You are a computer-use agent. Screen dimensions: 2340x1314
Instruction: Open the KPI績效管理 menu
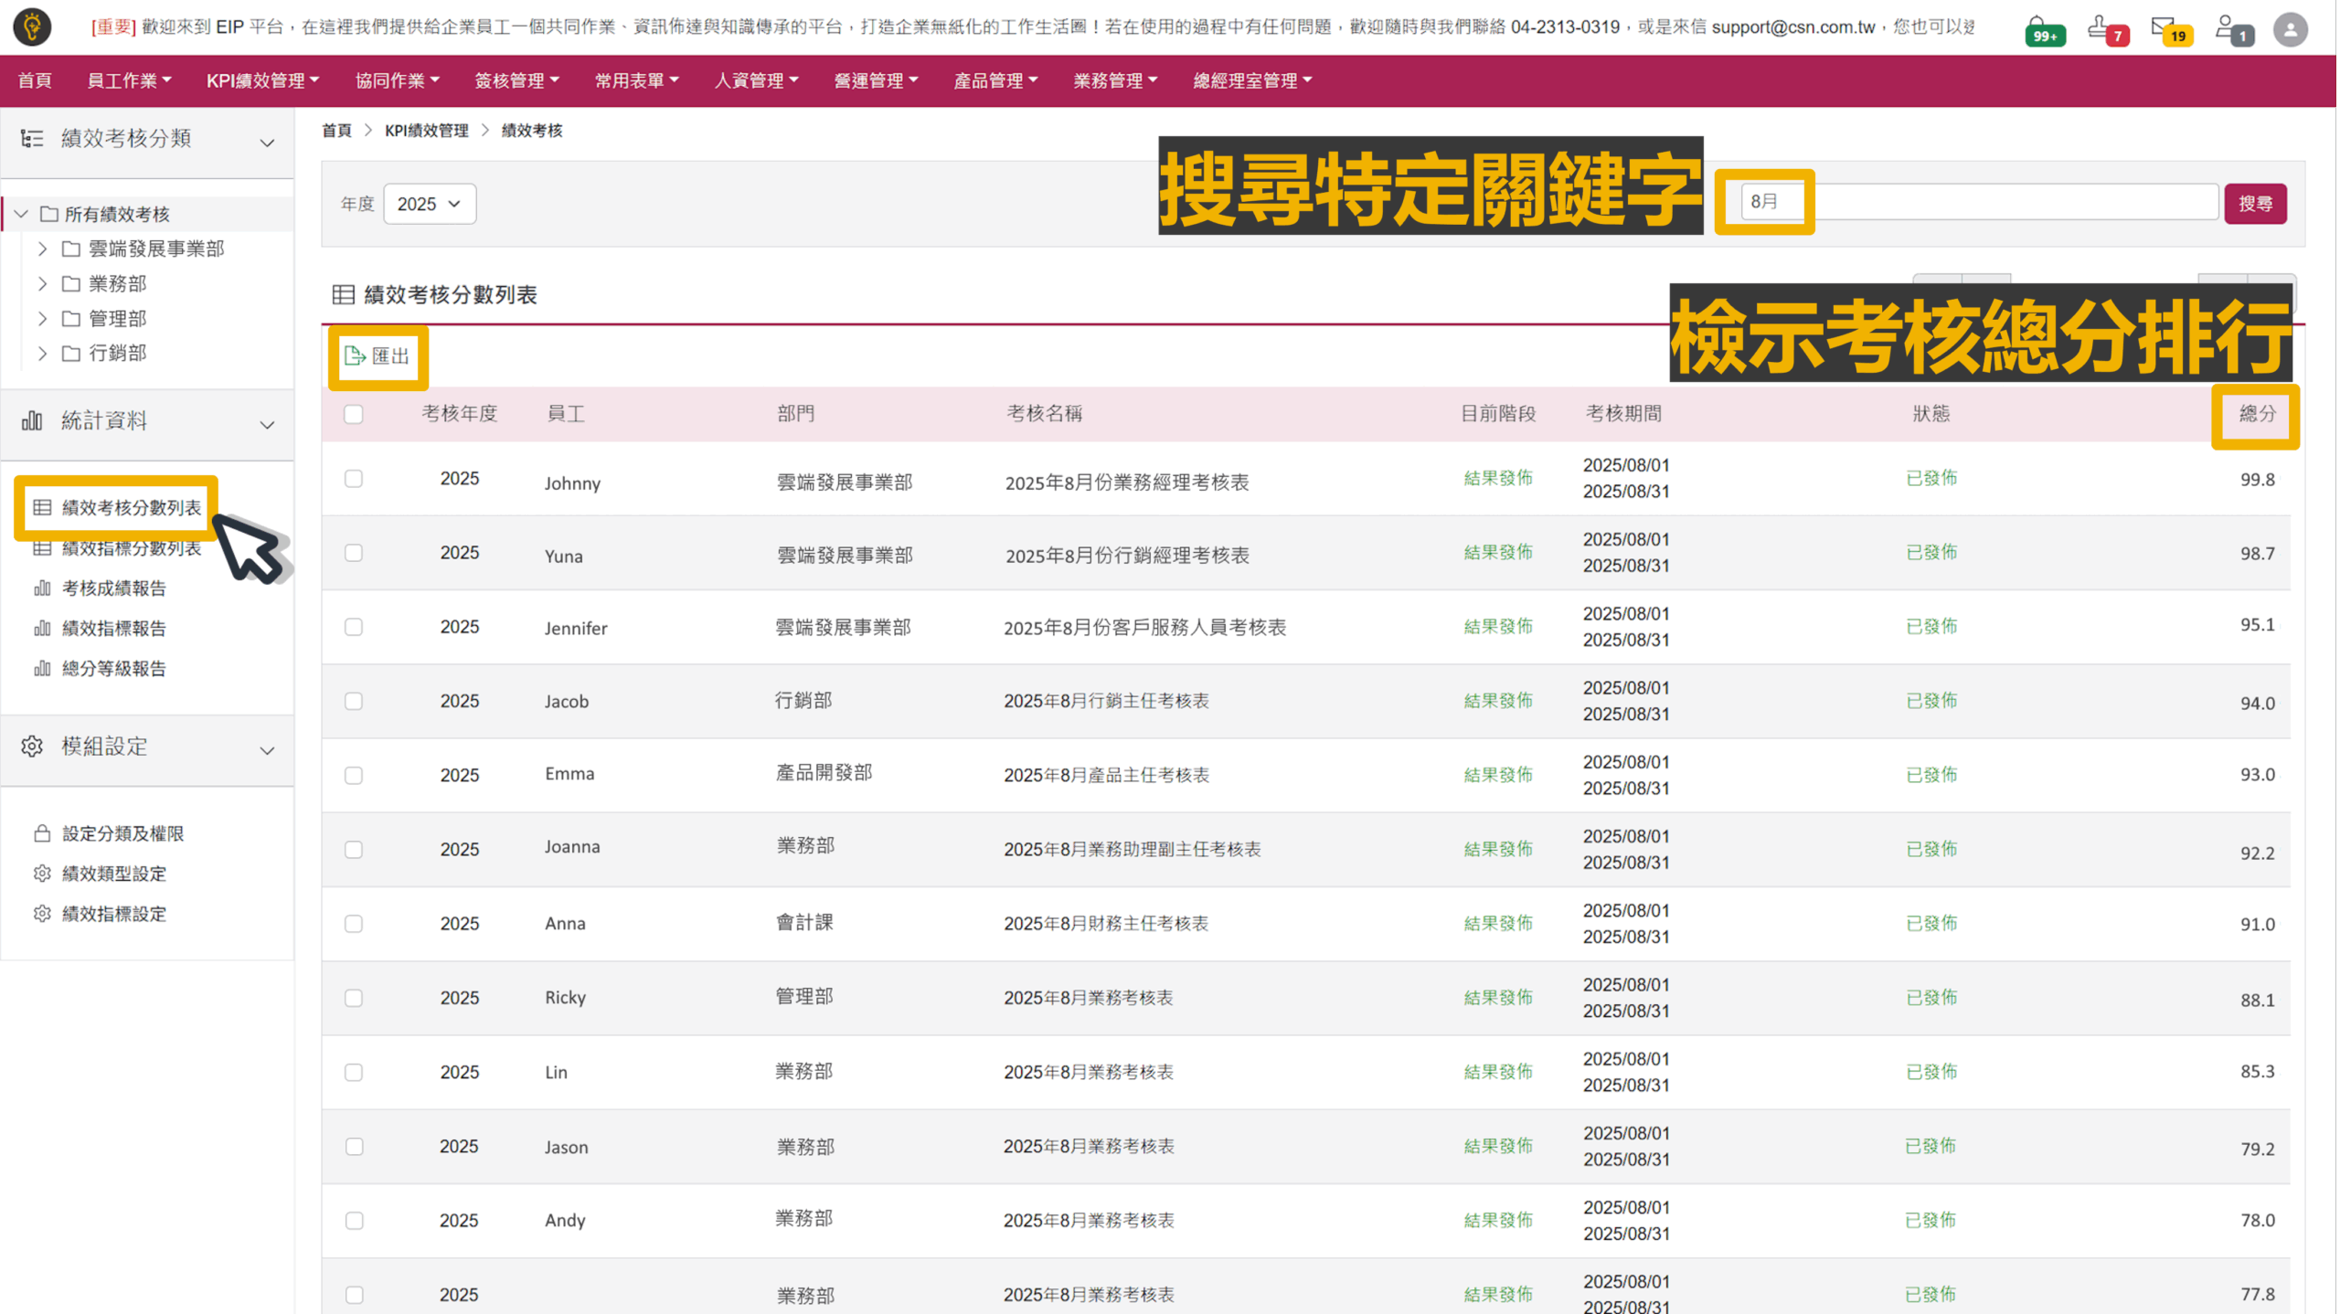pyautogui.click(x=262, y=80)
